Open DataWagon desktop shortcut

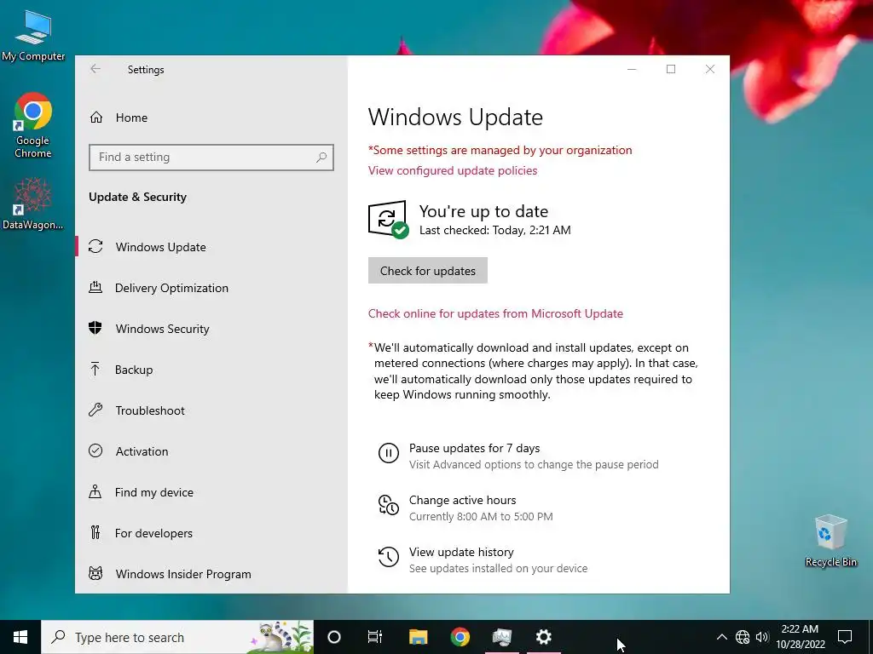pos(33,204)
